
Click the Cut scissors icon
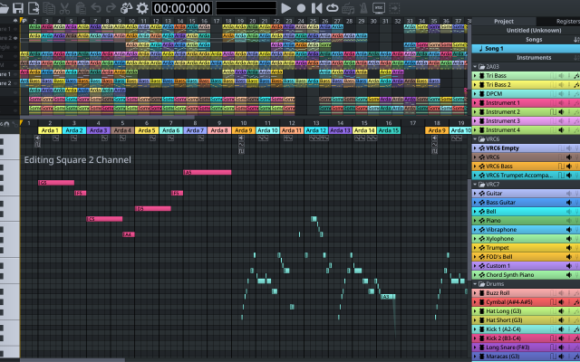64,8
